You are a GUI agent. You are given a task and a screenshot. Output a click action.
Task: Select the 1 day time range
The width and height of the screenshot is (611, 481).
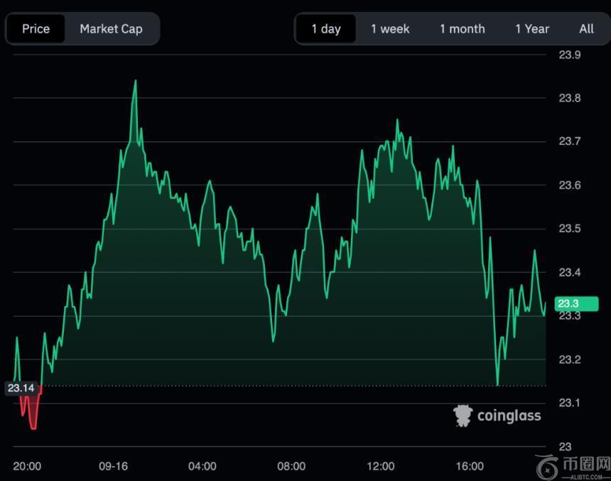click(326, 29)
